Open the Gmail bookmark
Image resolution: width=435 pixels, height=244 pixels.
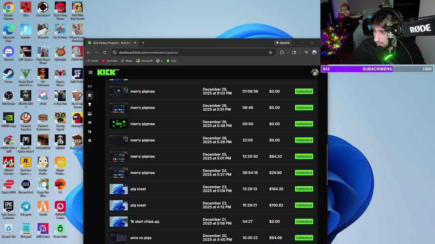click(92, 61)
